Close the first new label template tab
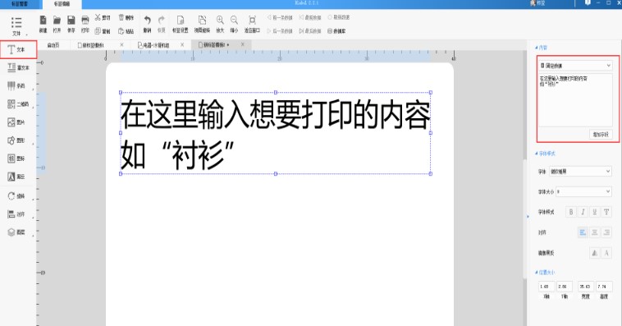The height and width of the screenshot is (326, 622). (121, 45)
